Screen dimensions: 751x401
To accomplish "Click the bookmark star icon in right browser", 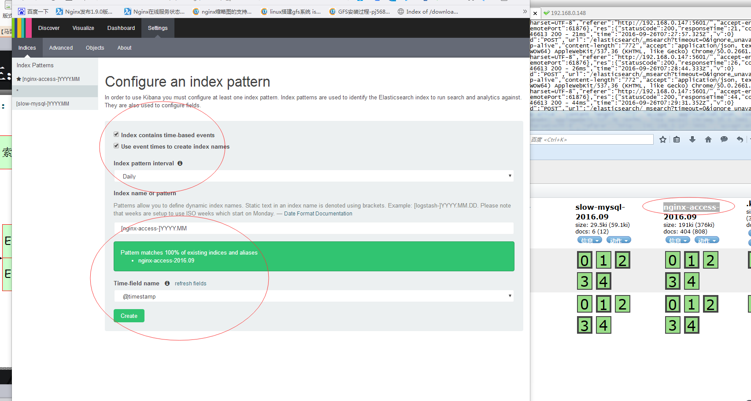I will pyautogui.click(x=663, y=139).
